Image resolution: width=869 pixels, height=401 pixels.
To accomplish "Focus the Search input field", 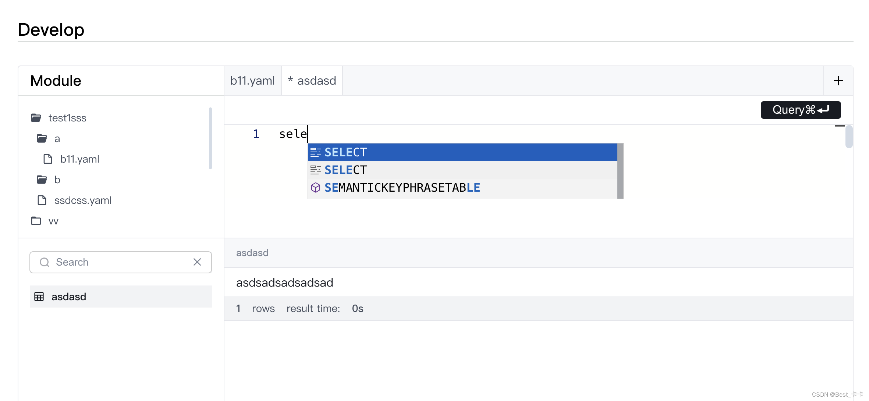I will (x=121, y=262).
